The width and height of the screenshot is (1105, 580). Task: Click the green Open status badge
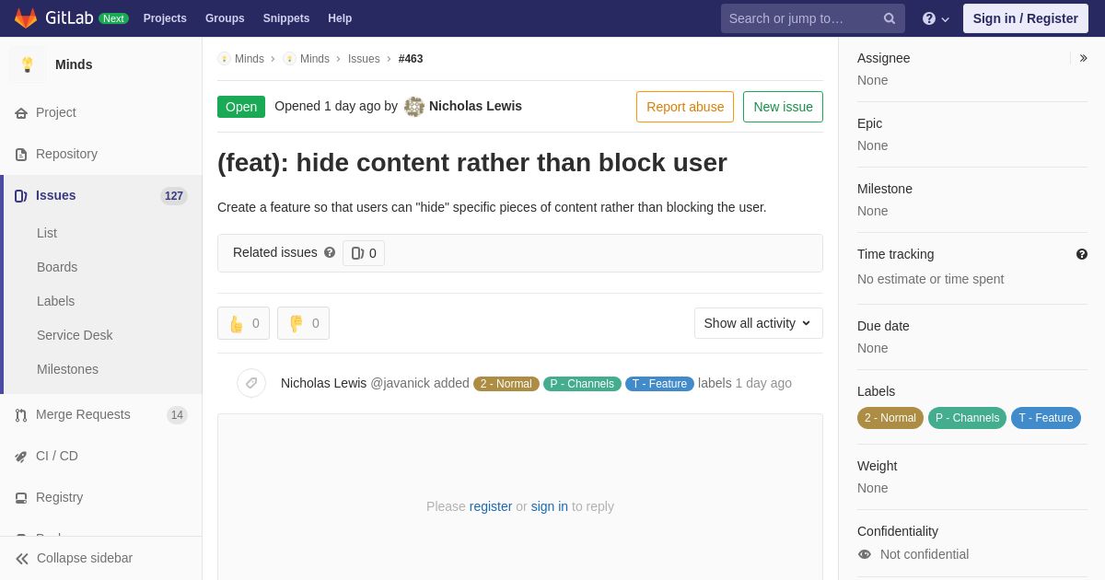click(x=241, y=107)
